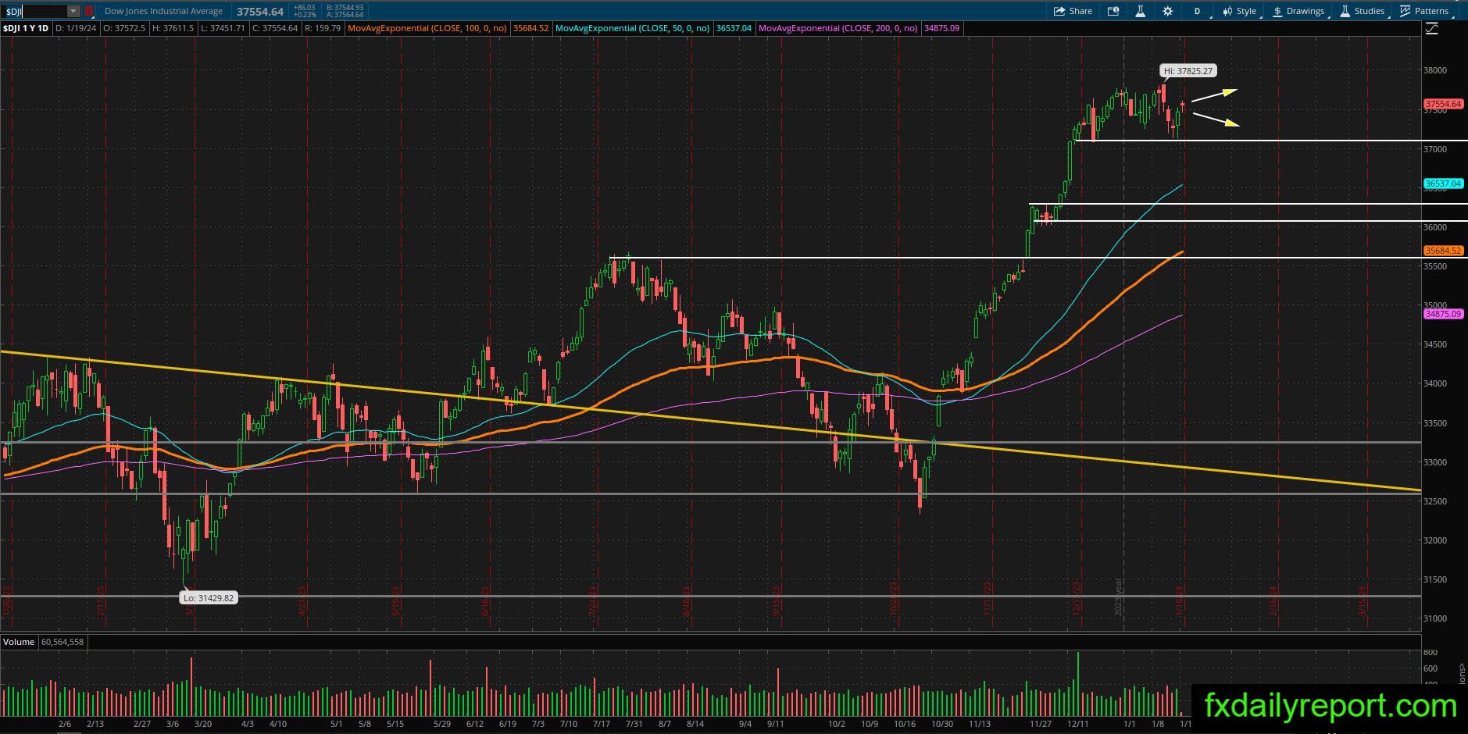Viewport: 1468px width, 734px height.
Task: Click the cyan 36537.04 price-axis bubble
Action: tap(1443, 184)
